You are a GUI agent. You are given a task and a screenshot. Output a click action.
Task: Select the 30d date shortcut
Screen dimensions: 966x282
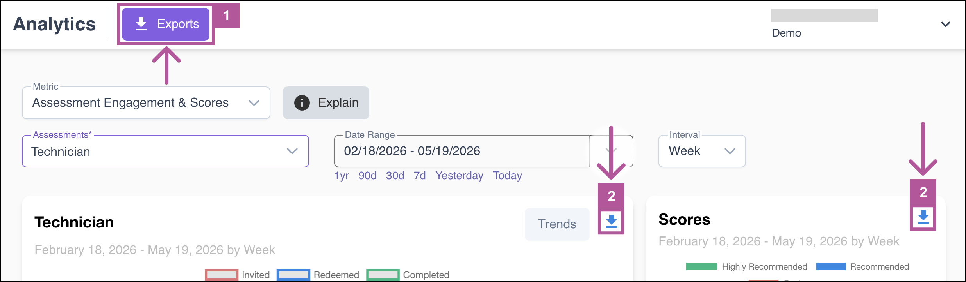[395, 176]
